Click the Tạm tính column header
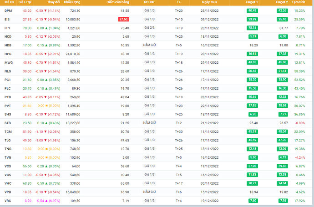The height and width of the screenshot is (207, 314). pos(299,2)
